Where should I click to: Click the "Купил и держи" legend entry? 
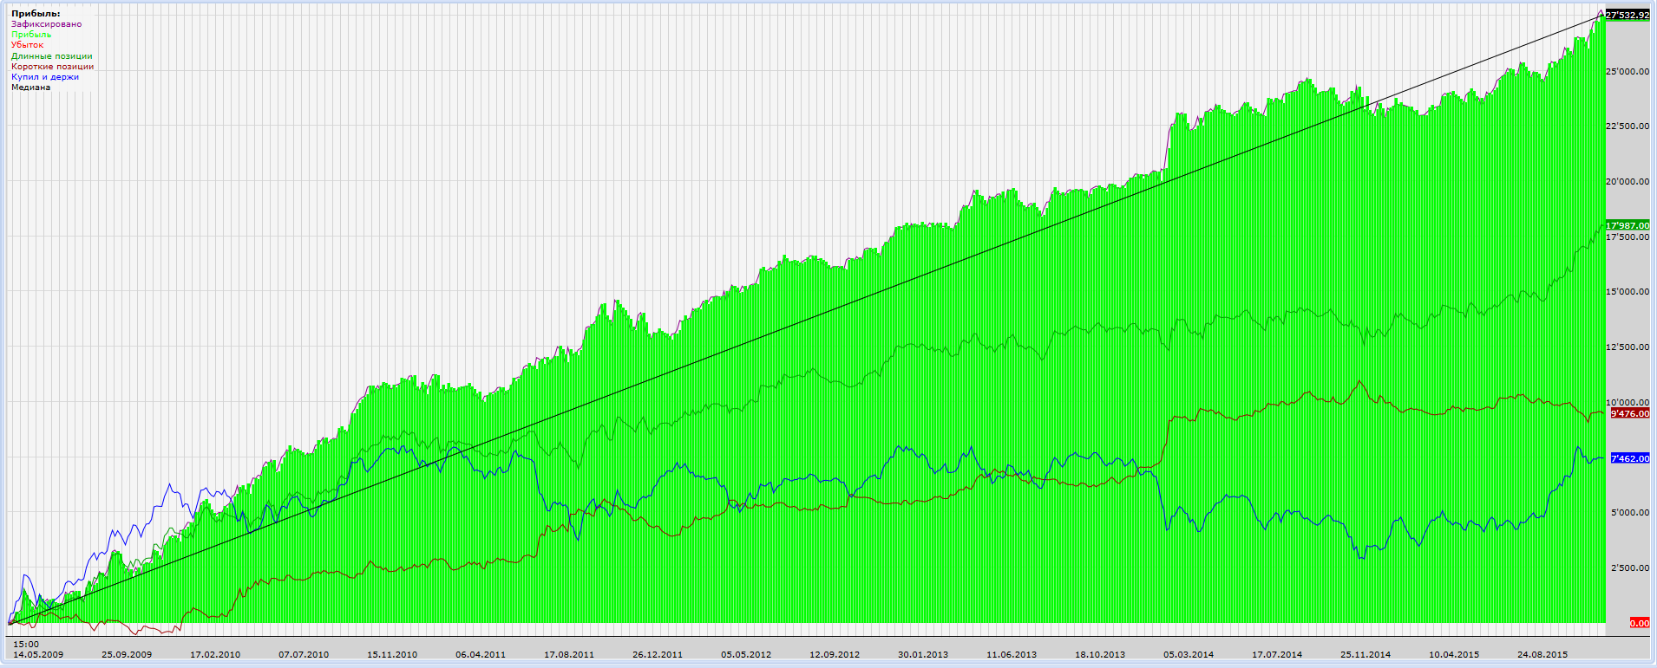pos(45,77)
